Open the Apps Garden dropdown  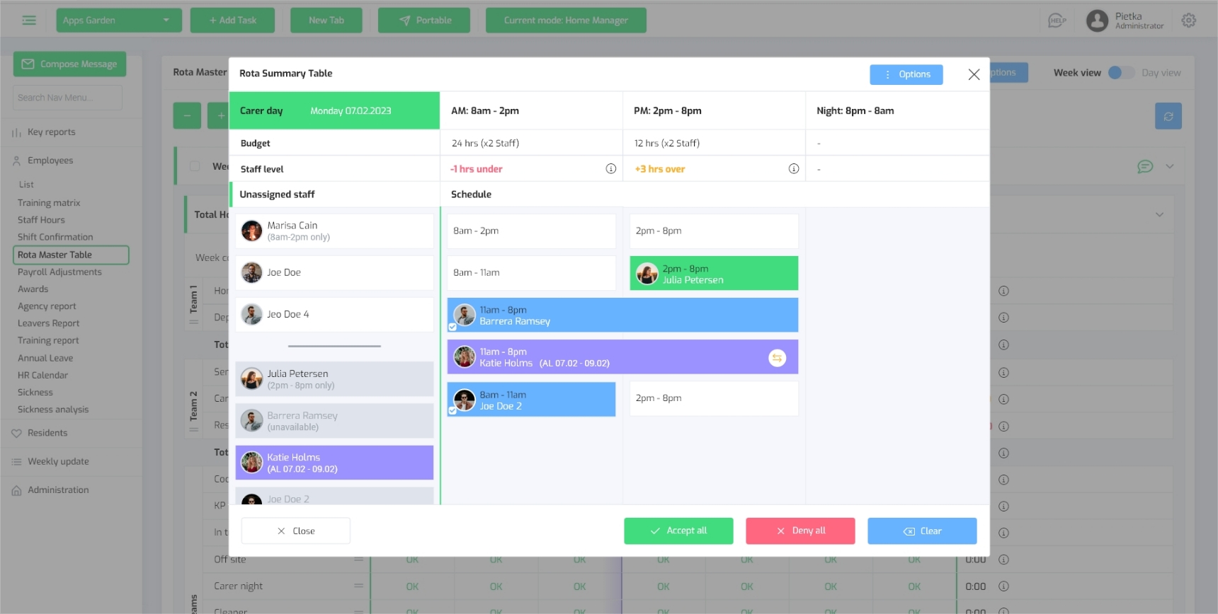coord(118,21)
